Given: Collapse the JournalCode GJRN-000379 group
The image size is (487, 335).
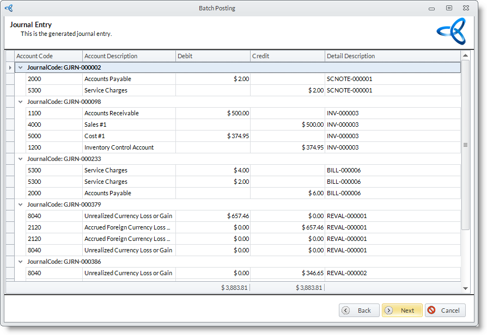Looking at the screenshot, I should click(x=21, y=204).
